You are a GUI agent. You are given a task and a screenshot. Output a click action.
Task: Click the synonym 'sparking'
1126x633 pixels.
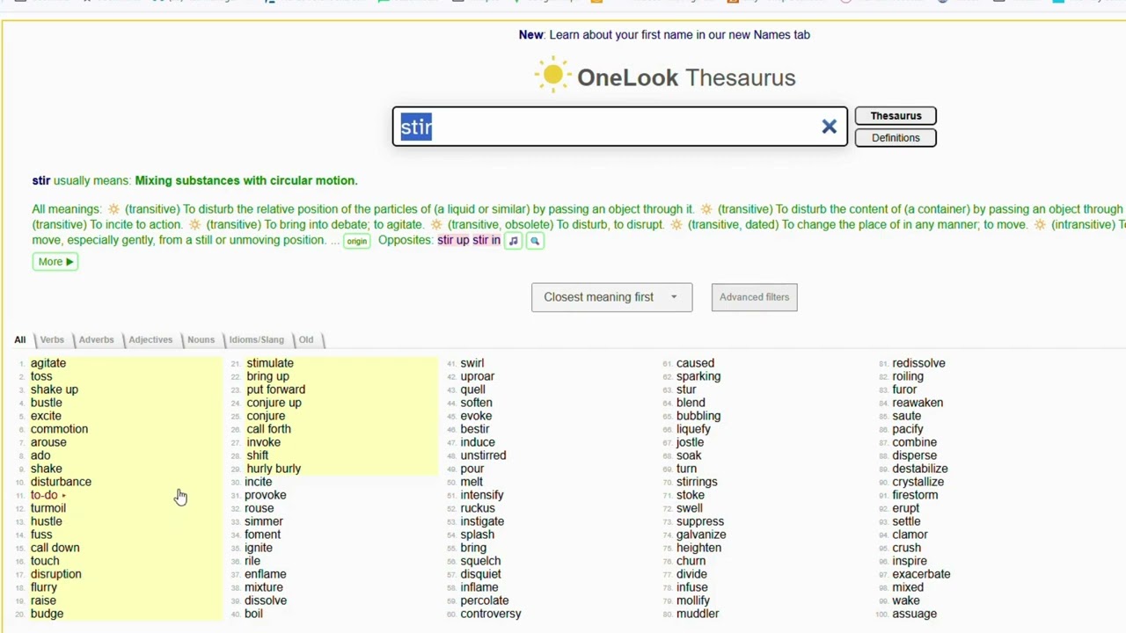coord(698,376)
